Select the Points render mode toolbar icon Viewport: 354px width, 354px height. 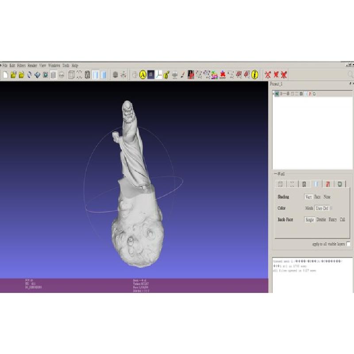(x=79, y=75)
